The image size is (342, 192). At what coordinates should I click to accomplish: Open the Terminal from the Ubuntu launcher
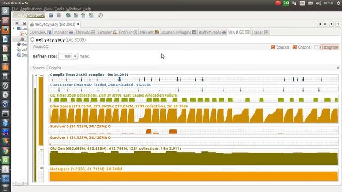(x=5, y=114)
